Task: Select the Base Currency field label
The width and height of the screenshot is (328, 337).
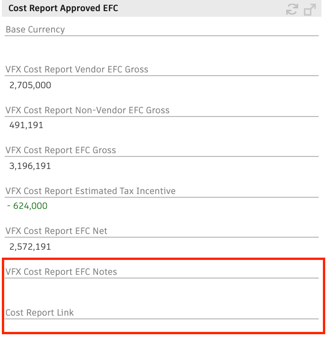Action: [35, 29]
